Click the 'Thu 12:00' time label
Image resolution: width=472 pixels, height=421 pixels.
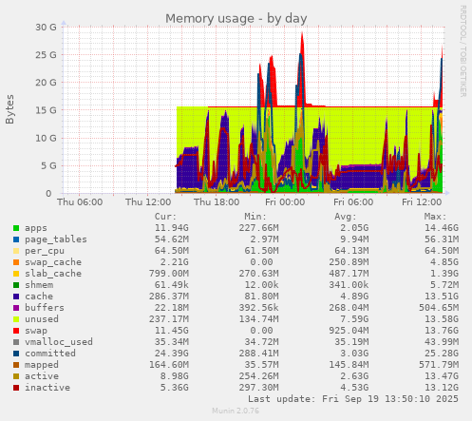[x=148, y=202]
